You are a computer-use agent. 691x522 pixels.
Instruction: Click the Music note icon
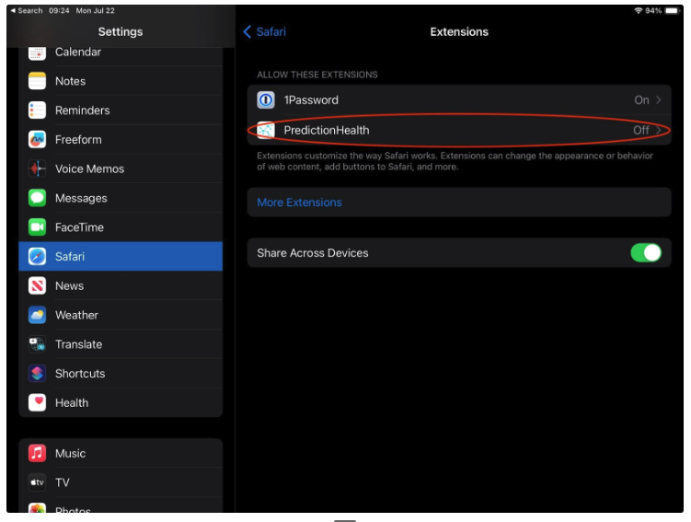(x=37, y=453)
